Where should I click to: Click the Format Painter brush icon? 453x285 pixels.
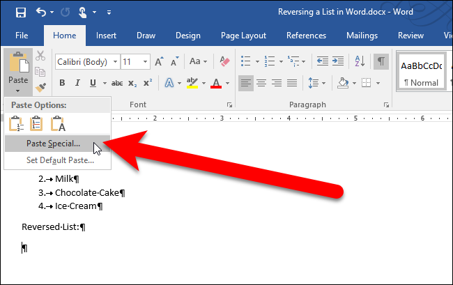pos(40,87)
